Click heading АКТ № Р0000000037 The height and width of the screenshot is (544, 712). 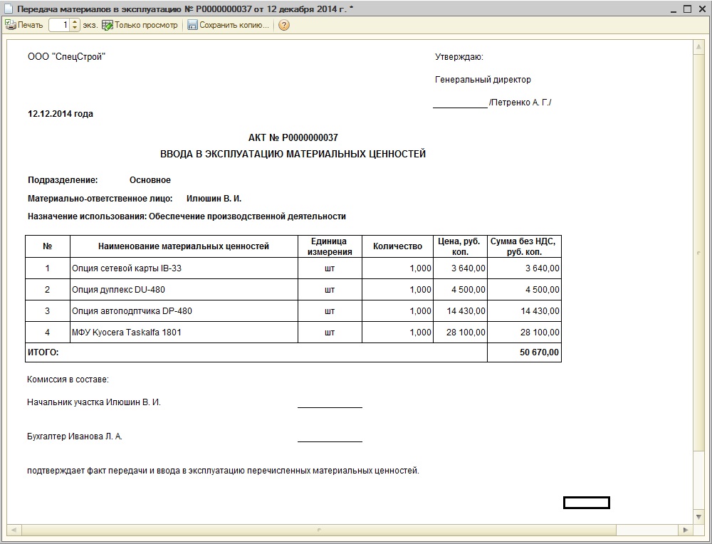tap(293, 137)
